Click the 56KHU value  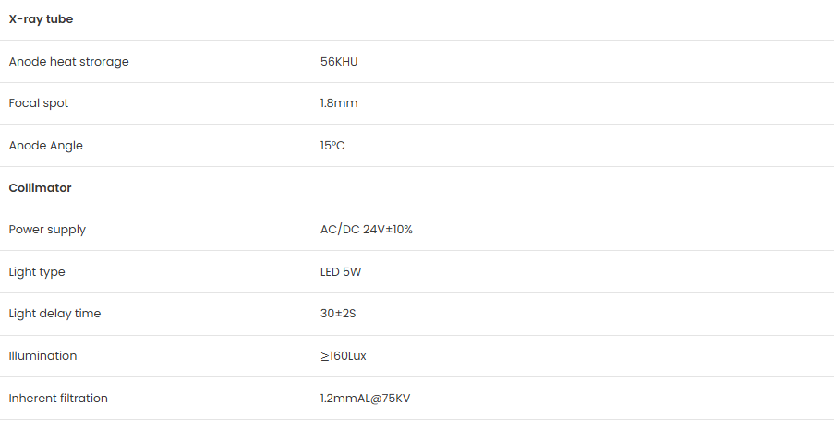pos(339,62)
